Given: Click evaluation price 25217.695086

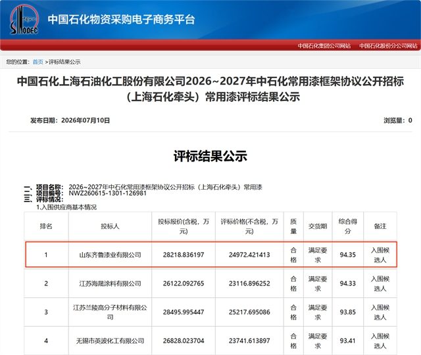Looking at the screenshot, I should [249, 312].
